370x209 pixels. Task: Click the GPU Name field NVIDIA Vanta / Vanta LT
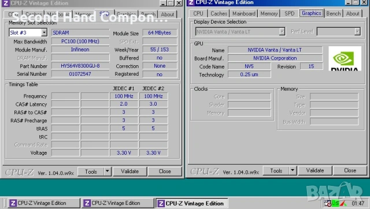click(275, 50)
